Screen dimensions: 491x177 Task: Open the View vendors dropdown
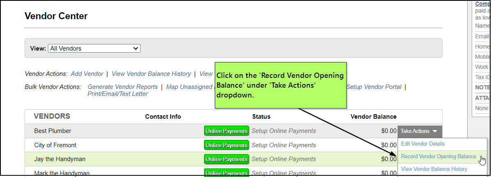(x=94, y=49)
